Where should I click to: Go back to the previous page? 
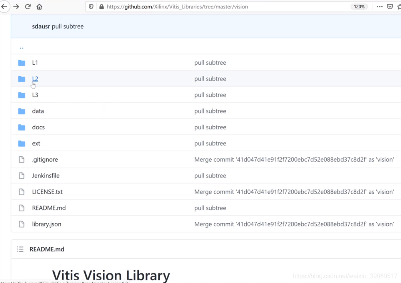4,7
